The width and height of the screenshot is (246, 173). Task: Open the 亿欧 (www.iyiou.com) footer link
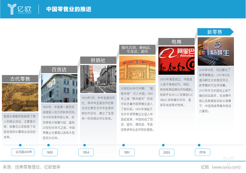[221, 167]
